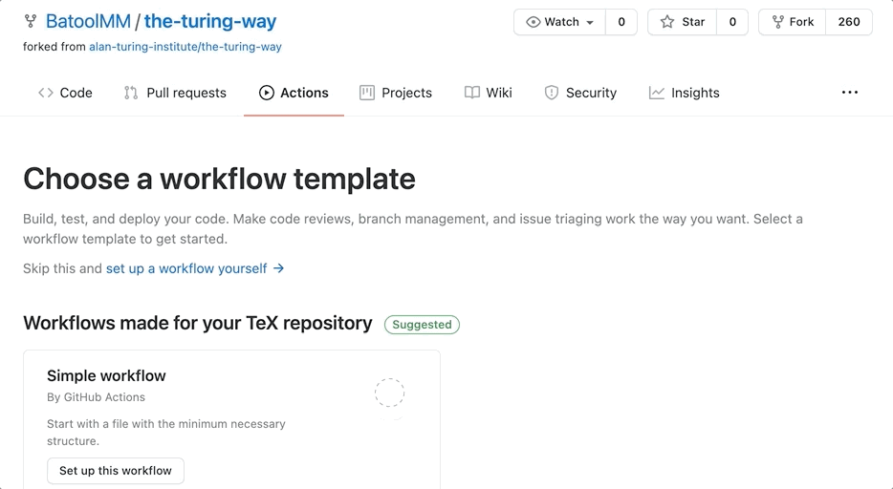Click the fork icon beside the repository name
893x489 pixels.
pyautogui.click(x=31, y=22)
